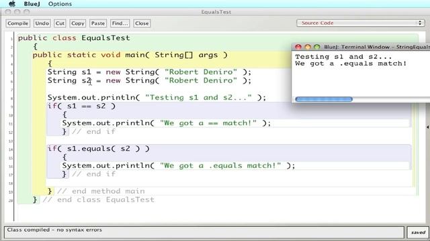Open the Options menu
The image size is (430, 241).
[60, 4]
